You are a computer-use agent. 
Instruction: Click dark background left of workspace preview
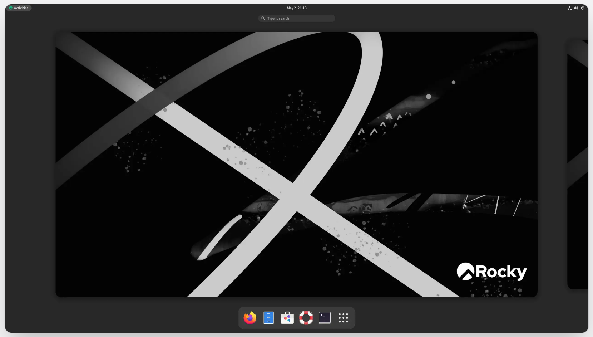tap(30, 164)
